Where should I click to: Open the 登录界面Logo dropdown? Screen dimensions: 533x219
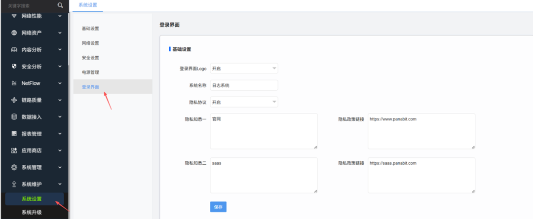[244, 68]
